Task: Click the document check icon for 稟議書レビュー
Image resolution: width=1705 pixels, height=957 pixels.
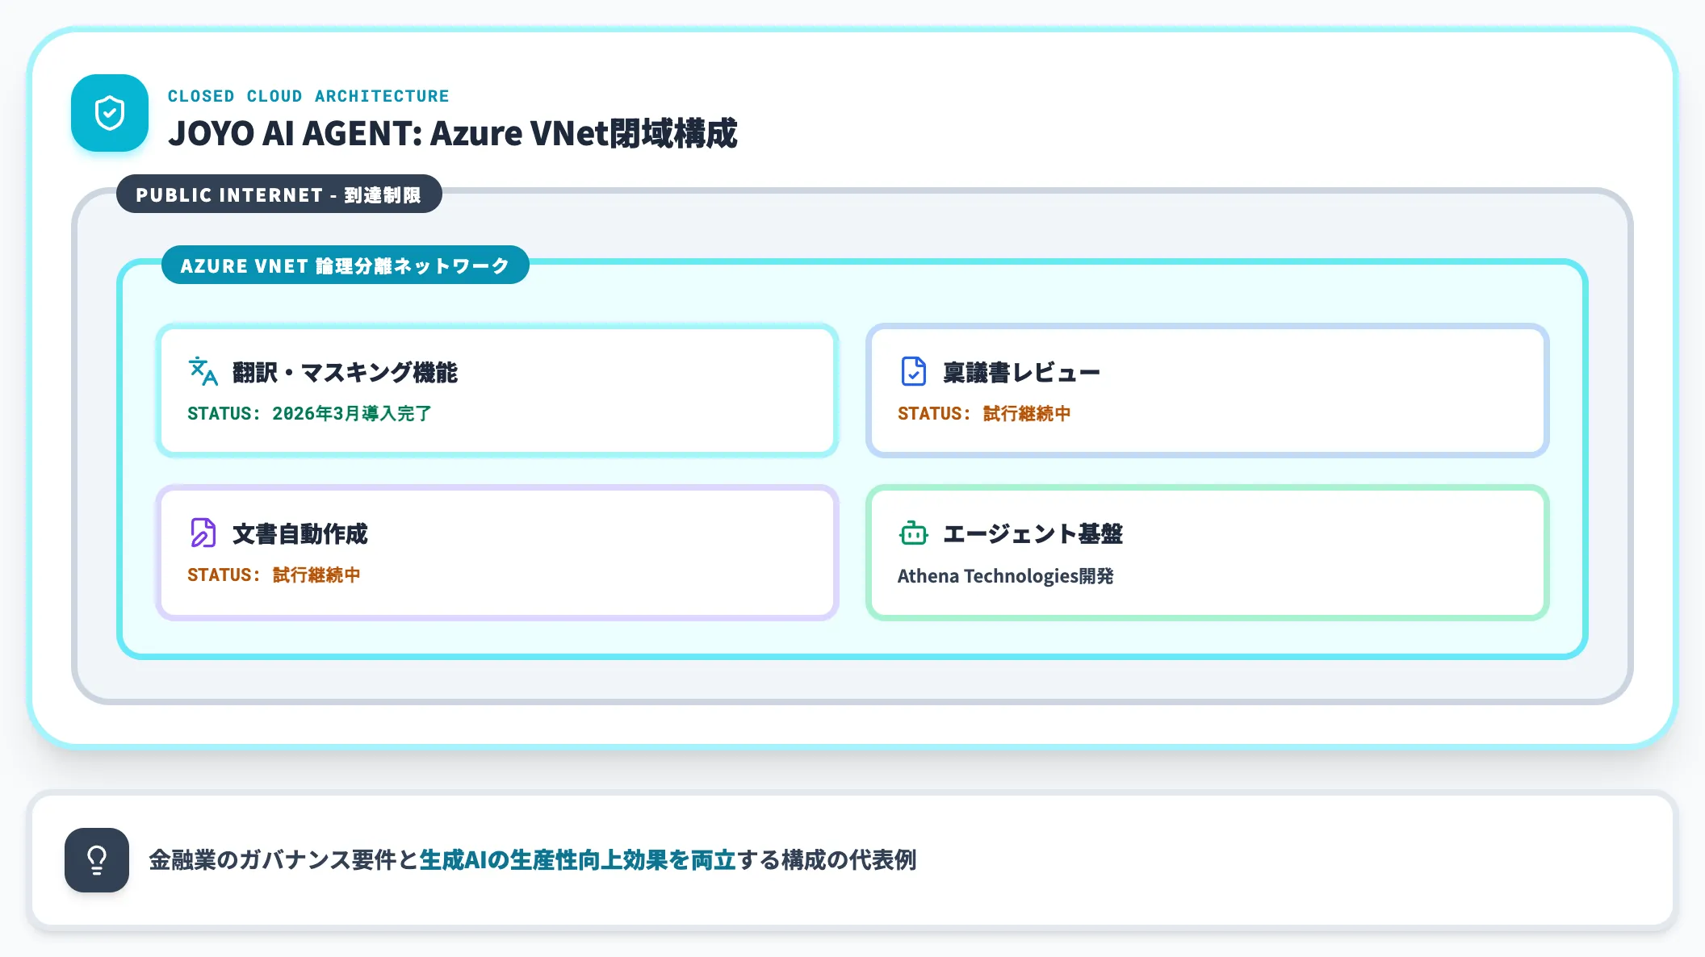Action: pyautogui.click(x=913, y=372)
